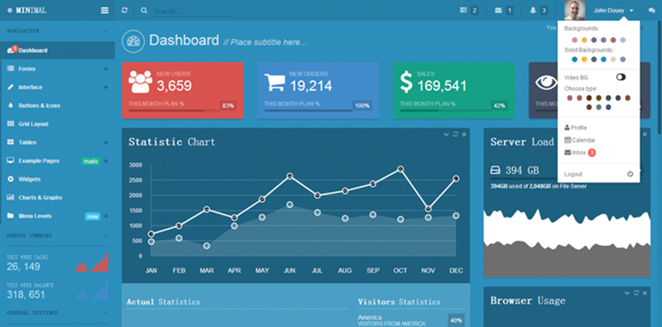Click the power icon next to Logout
The image size is (662, 327).
630,174
